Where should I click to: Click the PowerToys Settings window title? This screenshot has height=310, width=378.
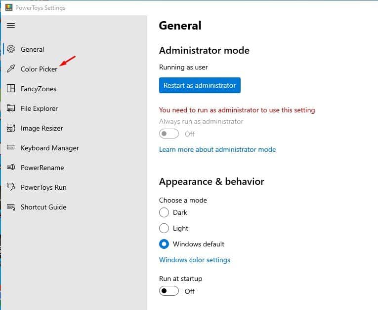[40, 8]
